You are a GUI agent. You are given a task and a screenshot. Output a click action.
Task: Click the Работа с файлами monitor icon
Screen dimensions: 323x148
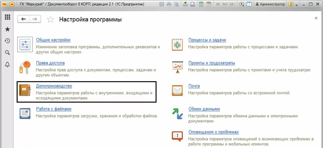tap(25, 113)
